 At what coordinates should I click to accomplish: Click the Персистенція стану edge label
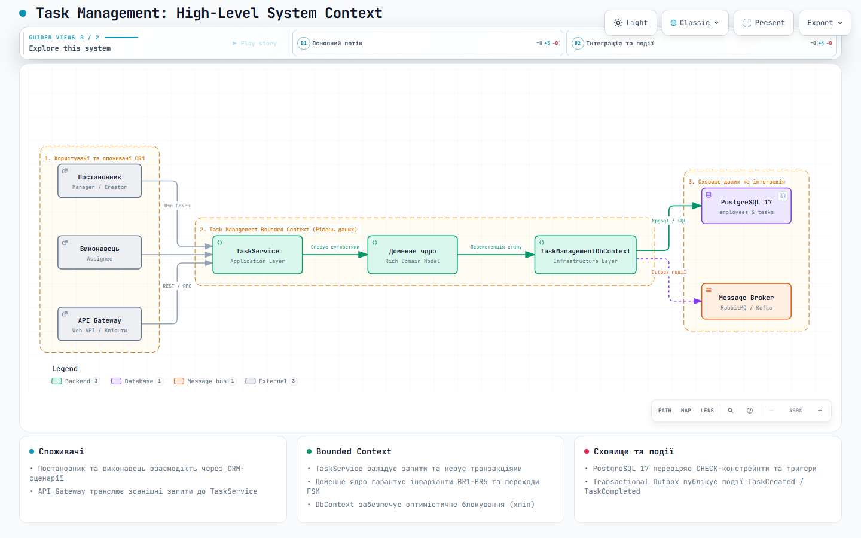[x=496, y=247]
